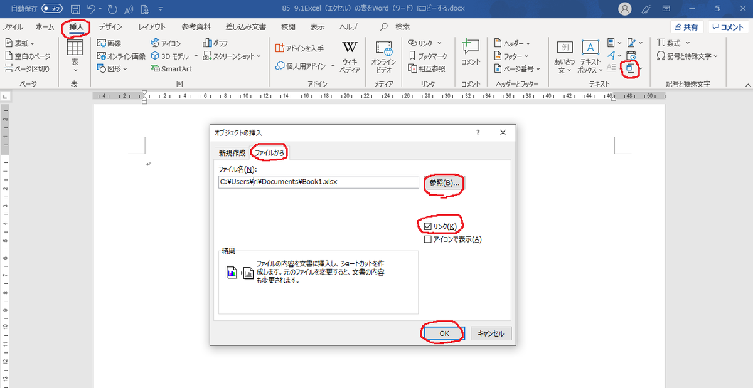Click 空白のページ (blank page)

pyautogui.click(x=28, y=56)
